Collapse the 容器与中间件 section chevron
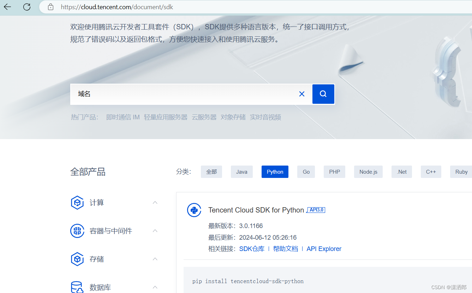 tap(155, 231)
